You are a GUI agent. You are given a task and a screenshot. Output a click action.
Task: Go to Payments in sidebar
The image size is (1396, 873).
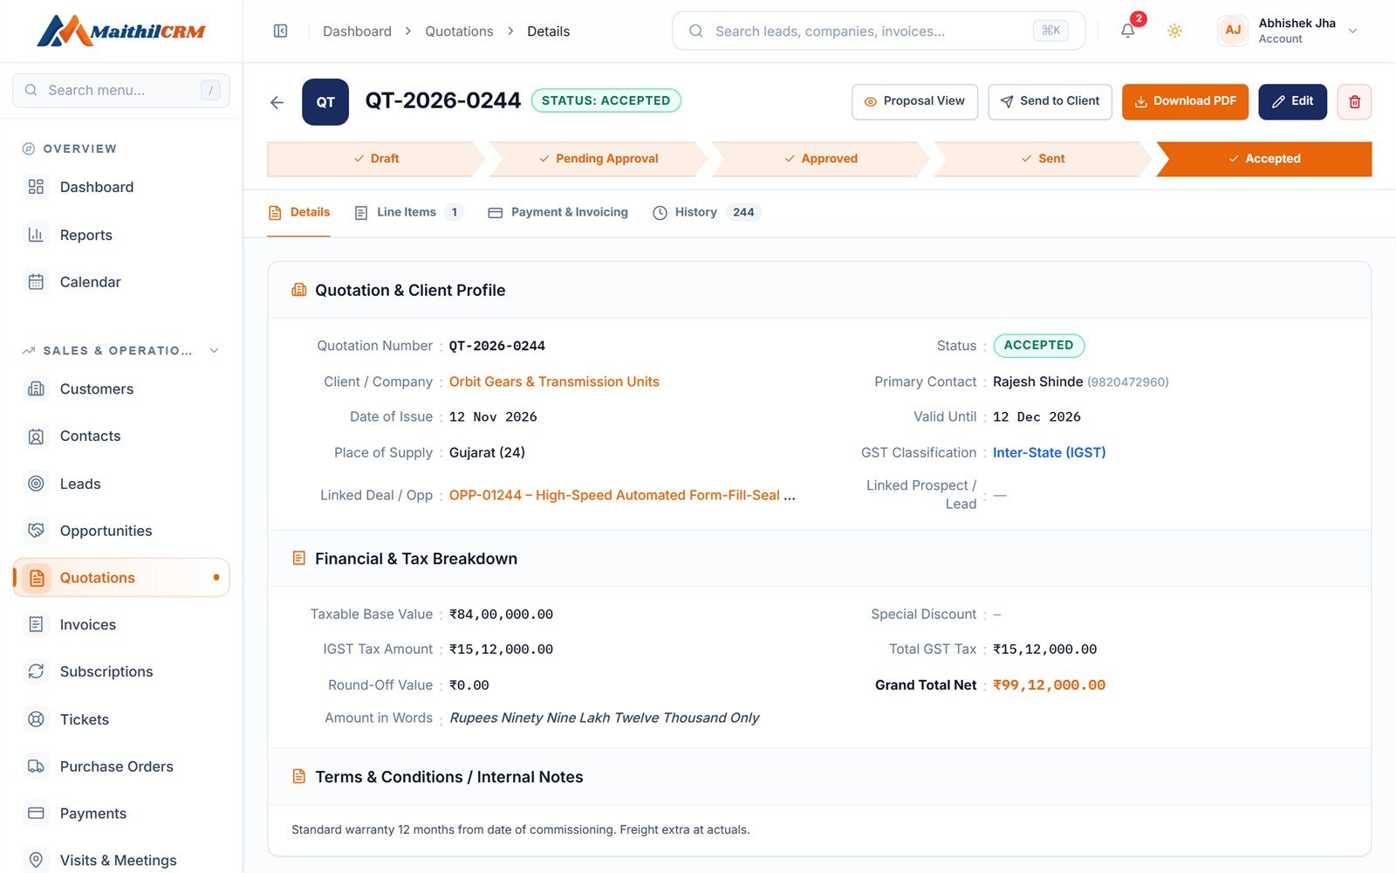[x=121, y=814]
